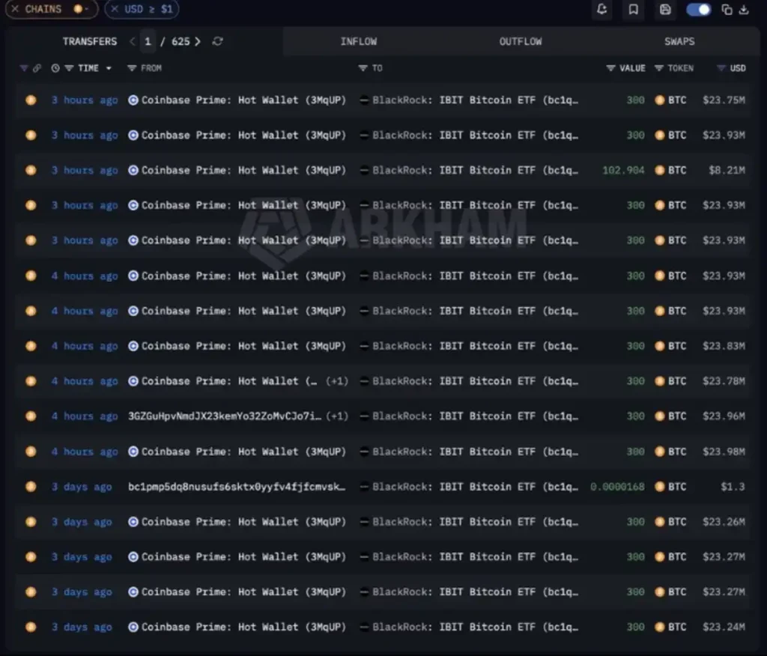Open the USD column filter
The image size is (767, 656).
click(721, 68)
